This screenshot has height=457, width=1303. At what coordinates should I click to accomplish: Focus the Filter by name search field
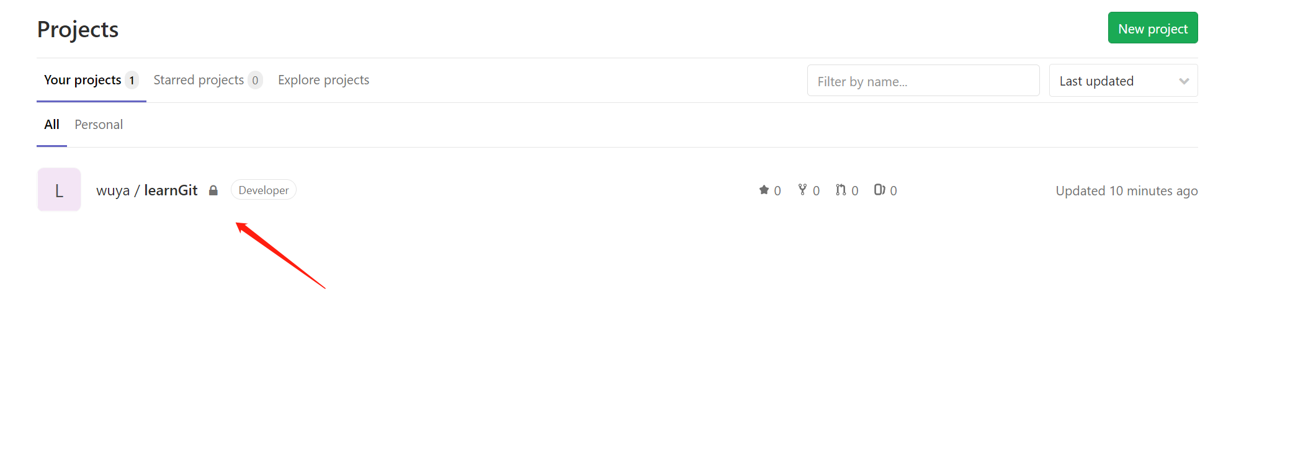pos(923,81)
